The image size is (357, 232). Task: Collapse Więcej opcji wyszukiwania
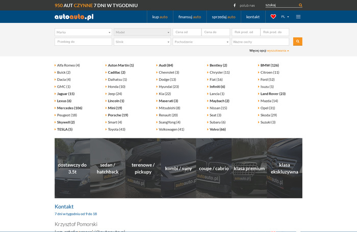coord(269,51)
